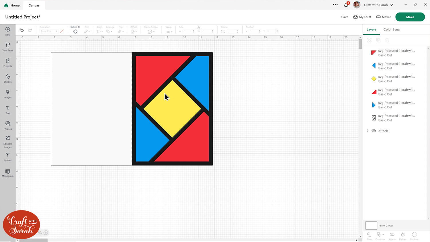The width and height of the screenshot is (430, 242).
Task: Open the Offset dropdown
Action: coord(134,32)
